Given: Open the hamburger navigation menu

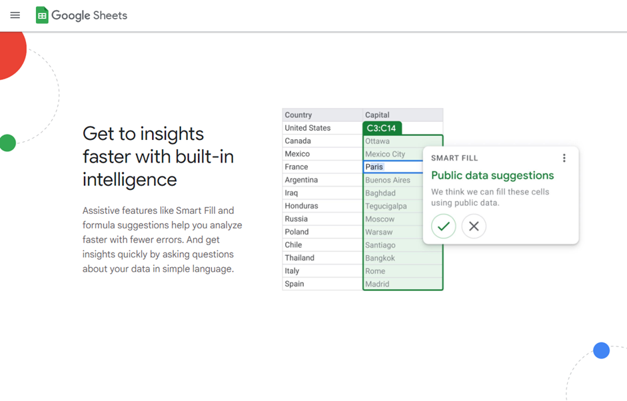Looking at the screenshot, I should (x=15, y=15).
